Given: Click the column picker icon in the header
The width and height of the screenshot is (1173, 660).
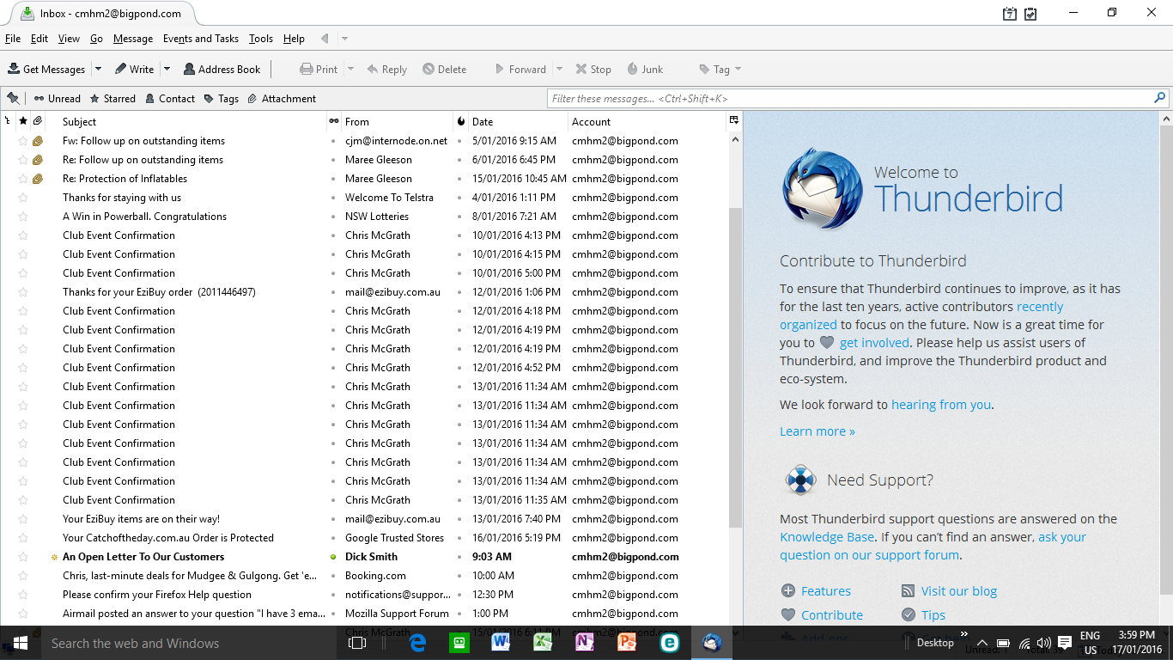Looking at the screenshot, I should pyautogui.click(x=734, y=121).
